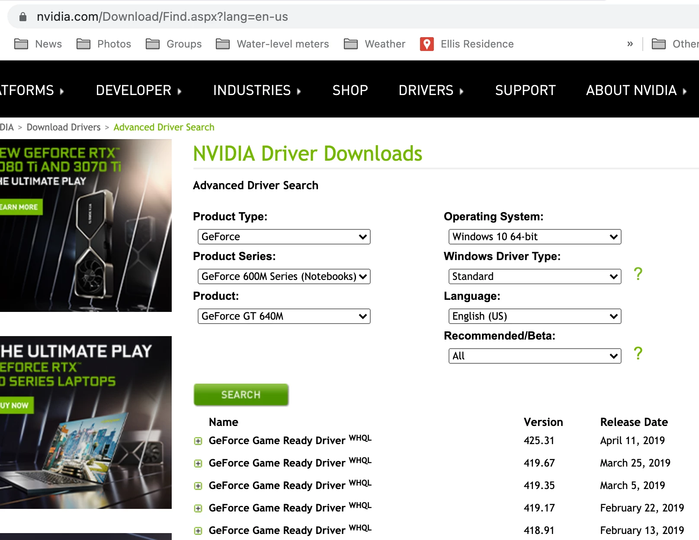699x540 pixels.
Task: Open Product Series dropdown
Action: (x=284, y=276)
